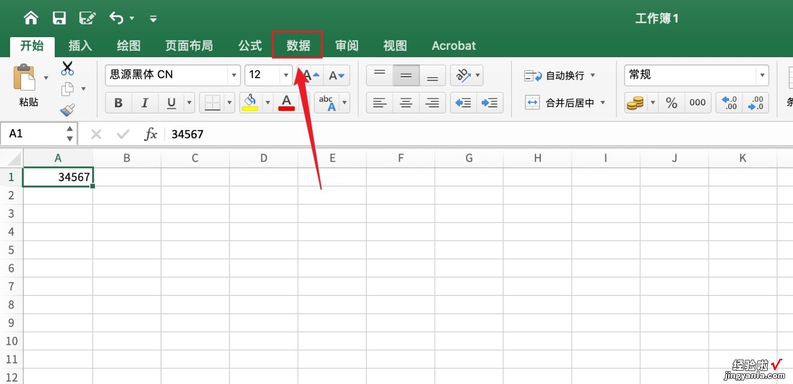The height and width of the screenshot is (384, 793).
Task: Toggle bold formatting
Action: (x=118, y=103)
